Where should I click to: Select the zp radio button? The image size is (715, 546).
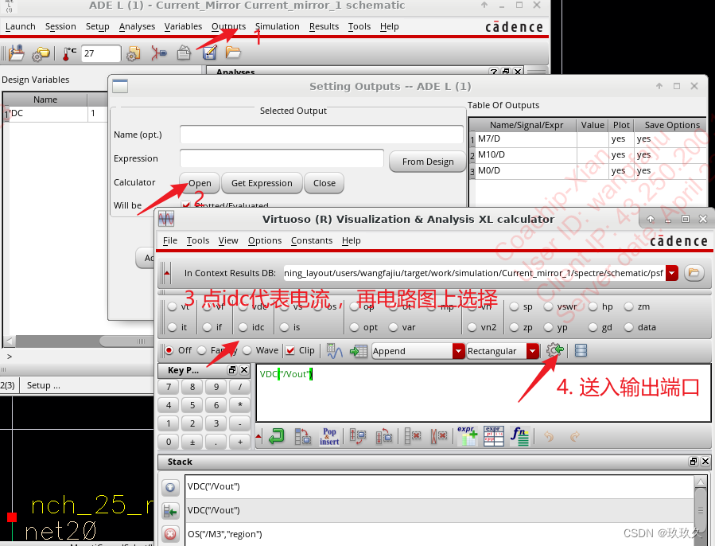515,327
